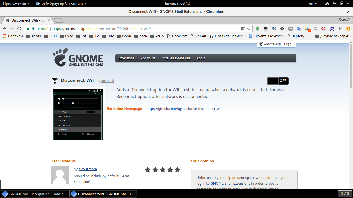Open the en keyboard layout dropdown

[313, 3]
